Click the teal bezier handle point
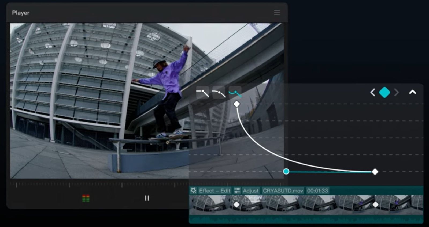The width and height of the screenshot is (429, 227). point(286,171)
